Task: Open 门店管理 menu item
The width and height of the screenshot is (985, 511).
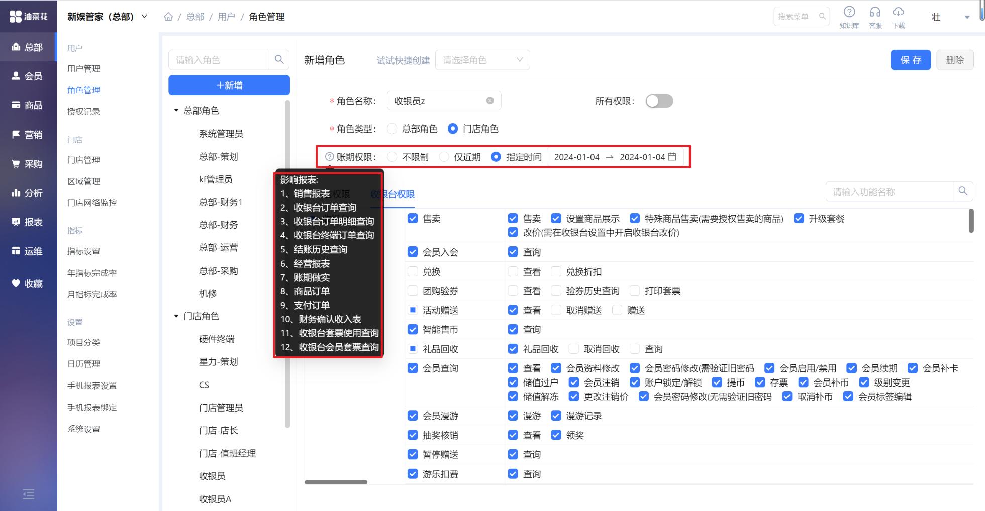Action: (x=84, y=160)
